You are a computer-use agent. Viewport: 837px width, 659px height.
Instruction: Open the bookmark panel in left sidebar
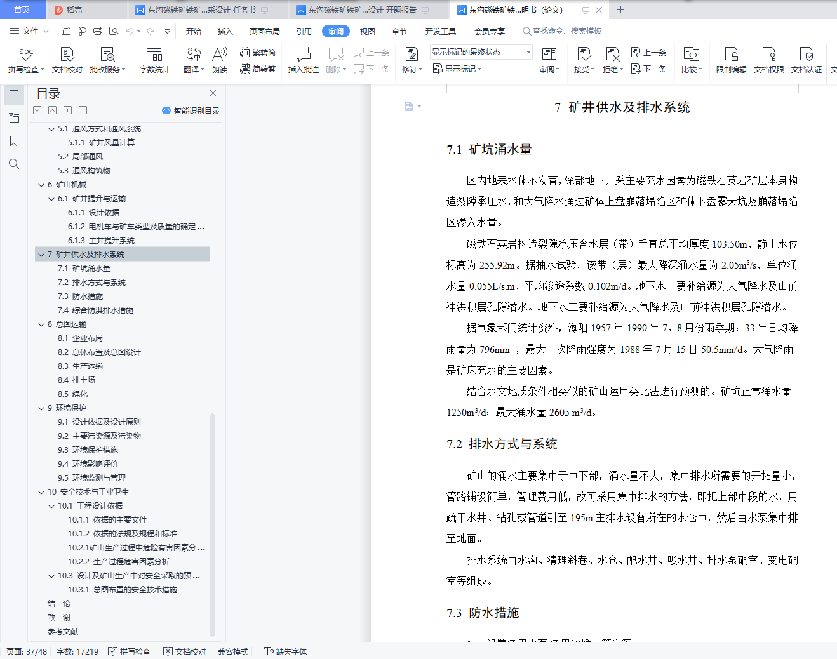[x=14, y=141]
